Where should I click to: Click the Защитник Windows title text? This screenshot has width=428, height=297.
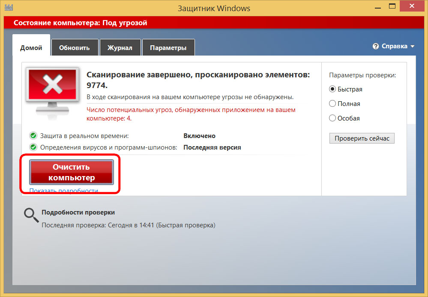(214, 9)
